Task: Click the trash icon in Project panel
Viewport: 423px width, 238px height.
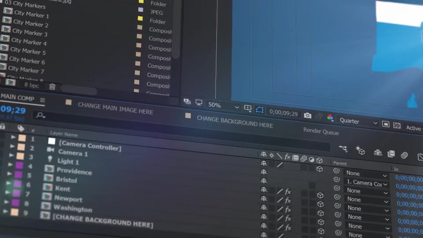Action: tap(52, 87)
